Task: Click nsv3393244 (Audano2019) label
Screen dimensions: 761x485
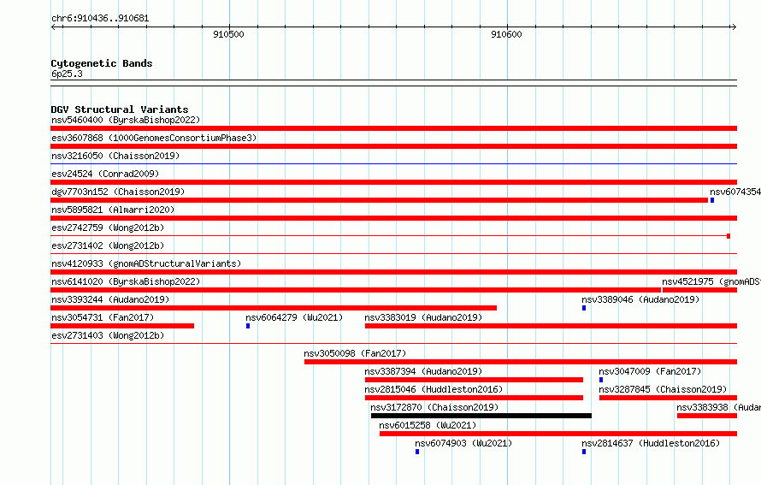Action: [x=110, y=299]
